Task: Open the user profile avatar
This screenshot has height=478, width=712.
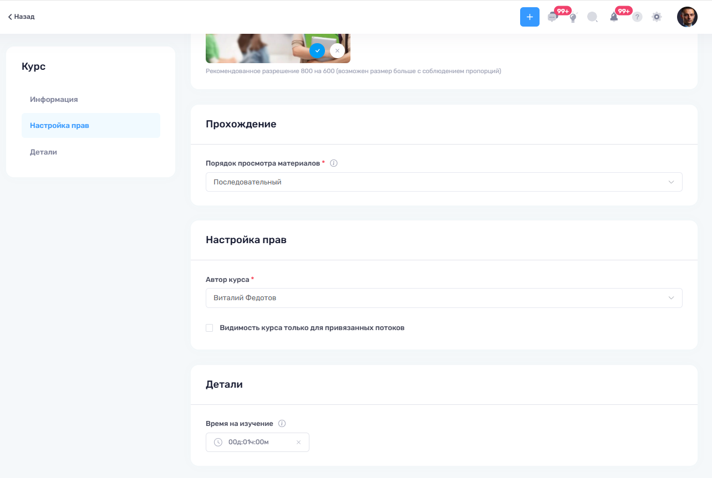Action: point(687,17)
